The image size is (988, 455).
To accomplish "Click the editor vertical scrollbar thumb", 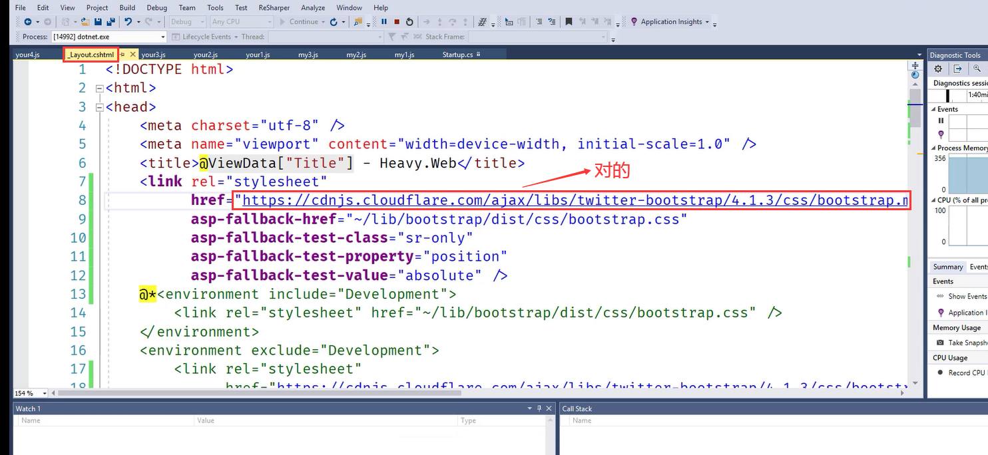I will [x=915, y=108].
